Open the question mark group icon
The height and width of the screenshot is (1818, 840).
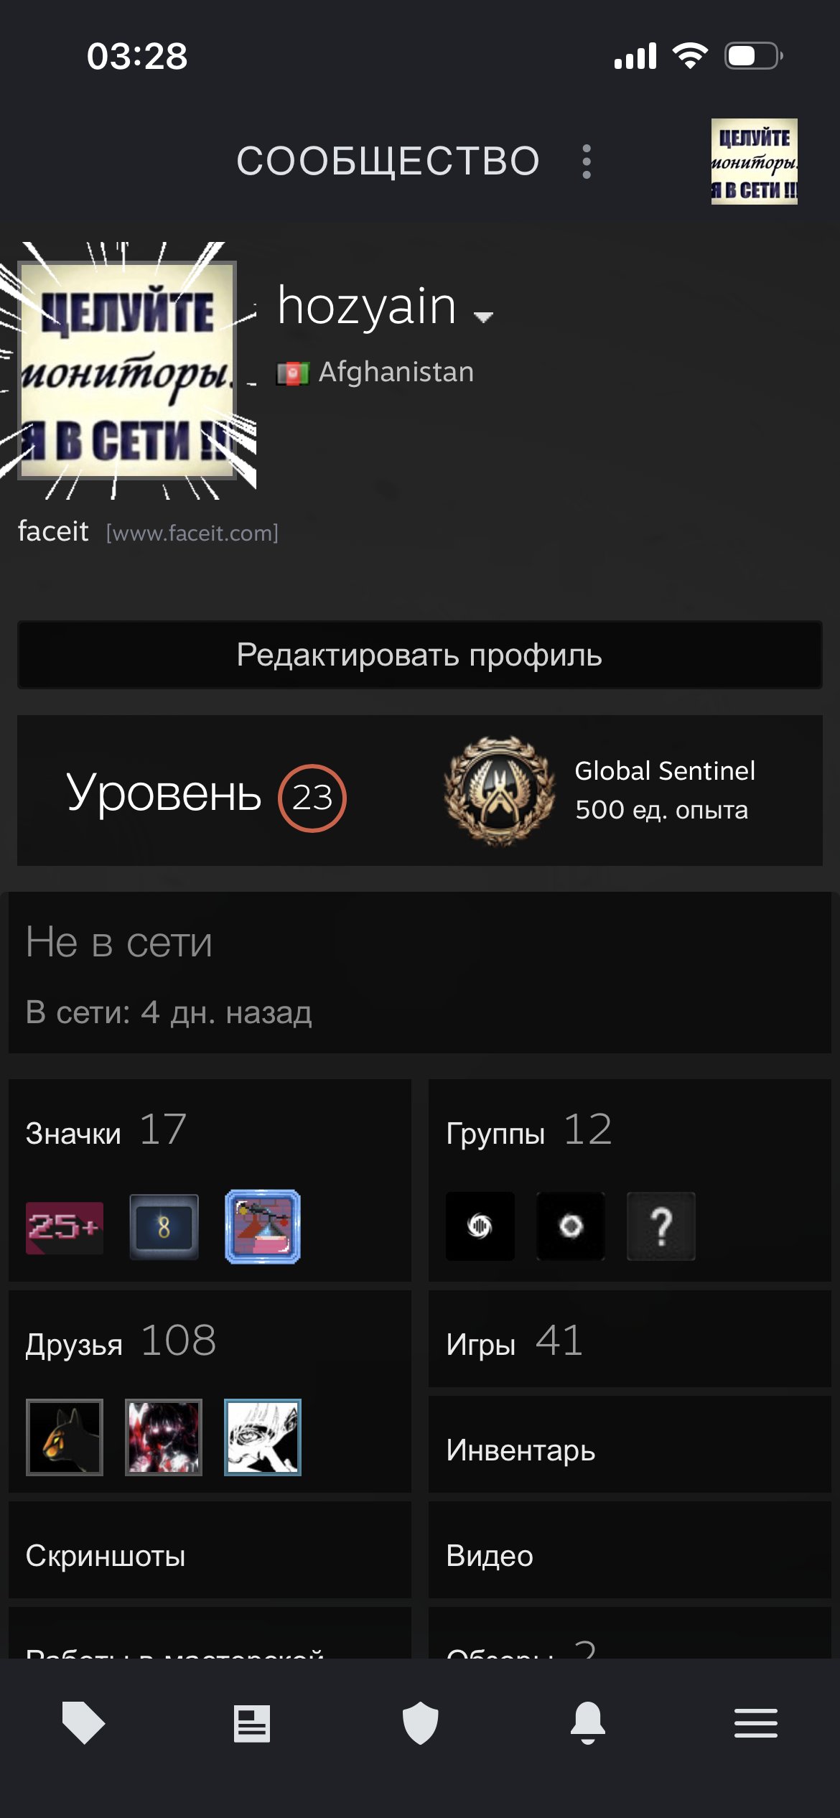661,1226
